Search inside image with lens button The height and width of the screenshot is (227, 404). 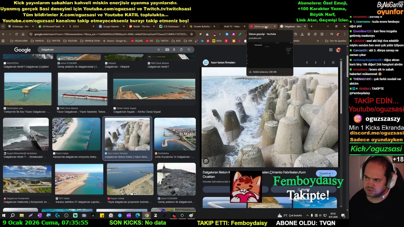pyautogui.click(x=206, y=161)
